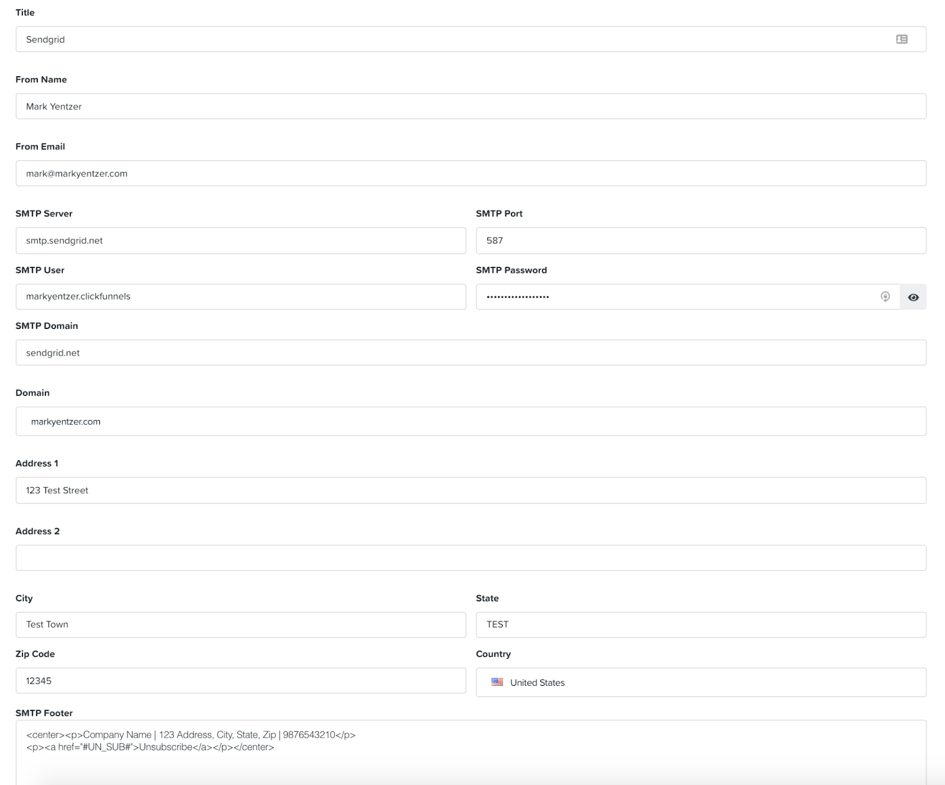Click the Title field containing Sendgrid
This screenshot has height=785, width=945.
[x=471, y=39]
